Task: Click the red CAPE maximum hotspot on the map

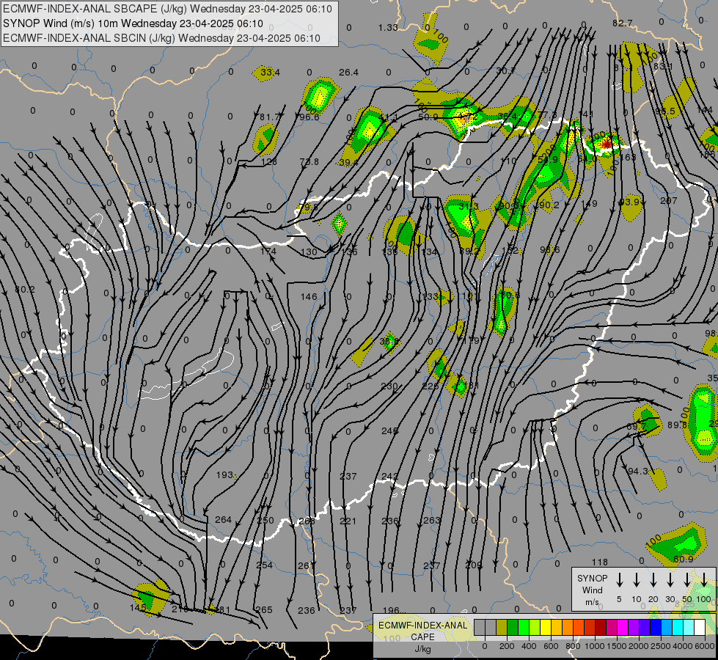Action: [x=607, y=144]
